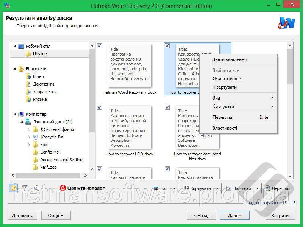
Task: Open the Вид submenu in context menu
Action: [x=239, y=98]
